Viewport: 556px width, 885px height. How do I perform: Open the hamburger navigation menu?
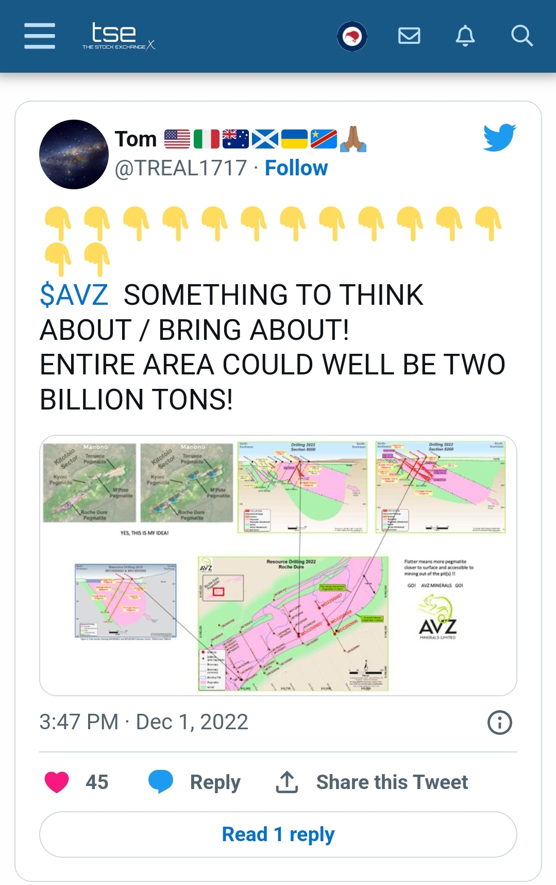[40, 36]
